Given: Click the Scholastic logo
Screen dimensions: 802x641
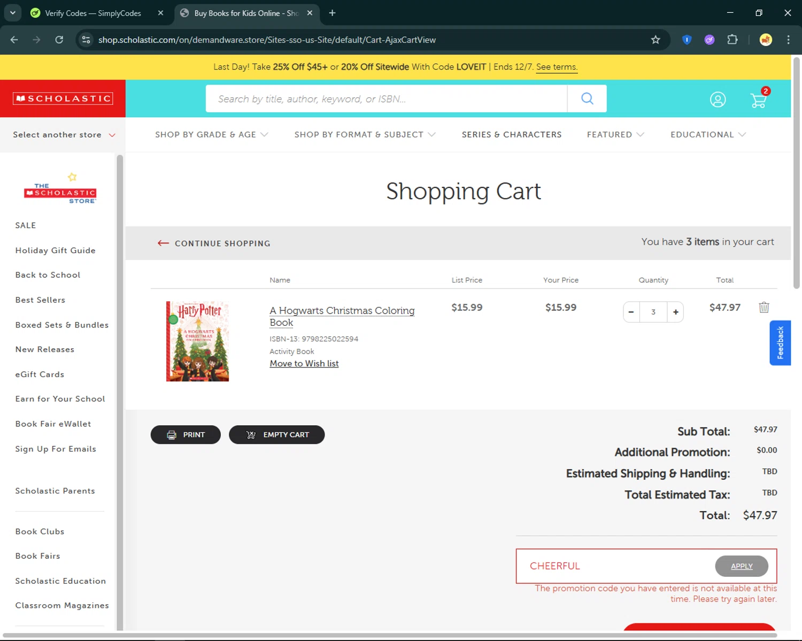Looking at the screenshot, I should click(x=63, y=99).
